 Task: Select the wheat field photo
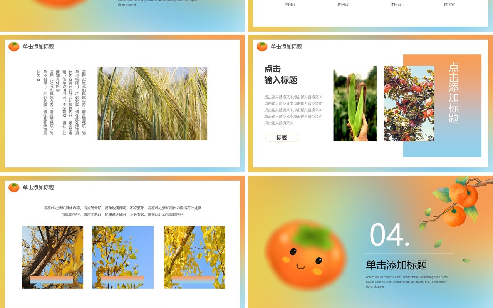pos(153,104)
